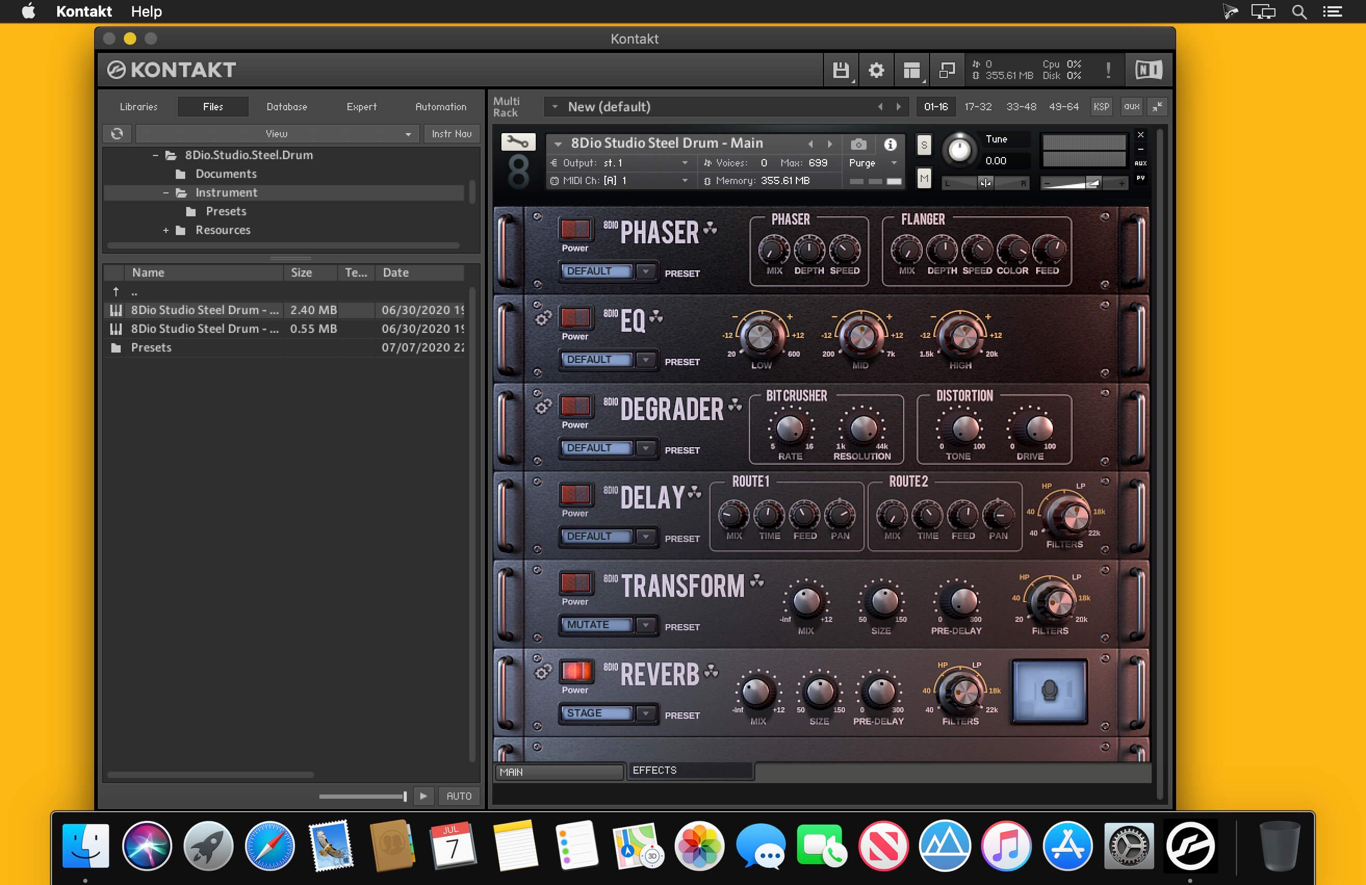Open Finder from the Dock
Viewport: 1366px width, 885px height.
[x=85, y=845]
